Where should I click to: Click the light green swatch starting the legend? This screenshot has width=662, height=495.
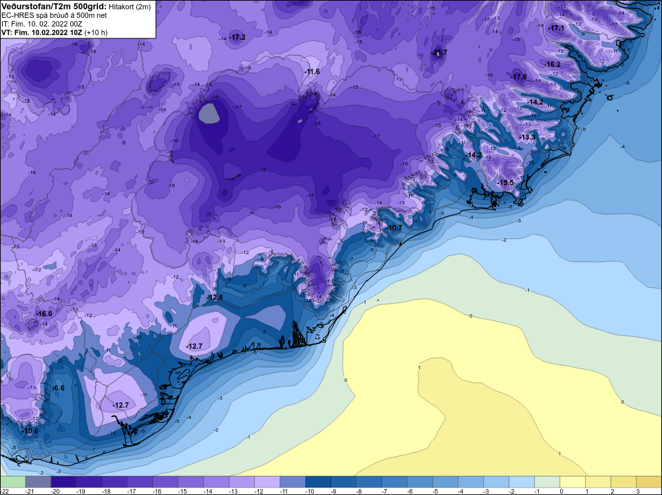coord(13,482)
